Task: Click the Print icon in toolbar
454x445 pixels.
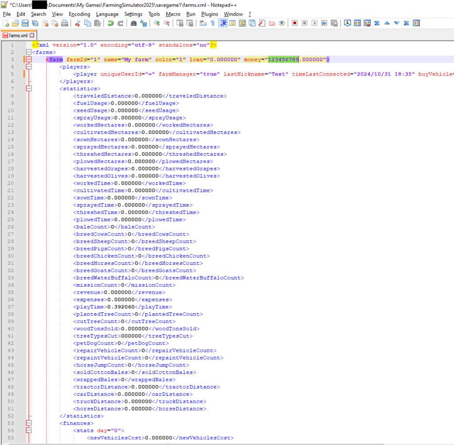Action: [65, 23]
